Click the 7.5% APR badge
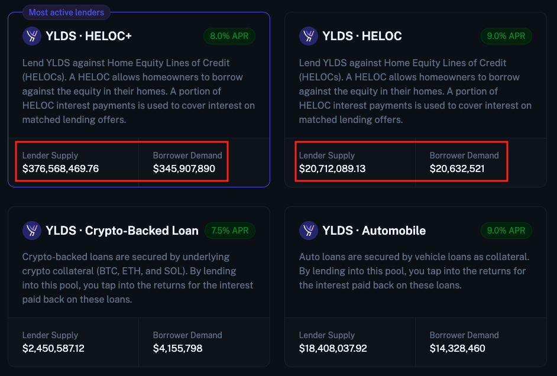Viewport: 557px width, 376px height. coord(229,231)
